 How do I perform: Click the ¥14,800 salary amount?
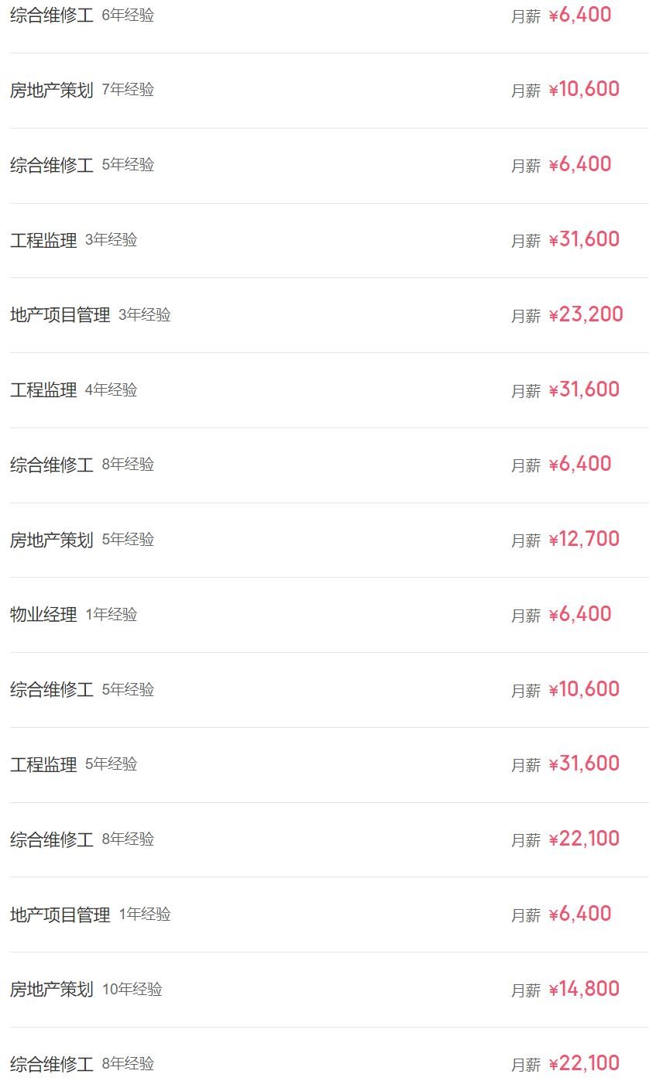pyautogui.click(x=584, y=989)
